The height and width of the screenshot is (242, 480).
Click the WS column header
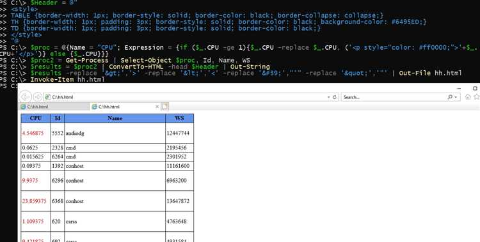click(x=179, y=118)
